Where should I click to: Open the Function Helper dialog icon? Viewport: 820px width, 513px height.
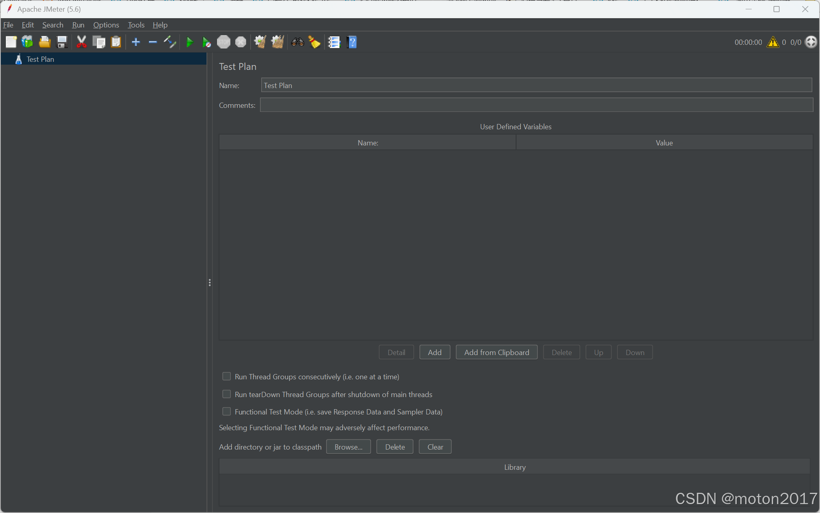pyautogui.click(x=334, y=42)
